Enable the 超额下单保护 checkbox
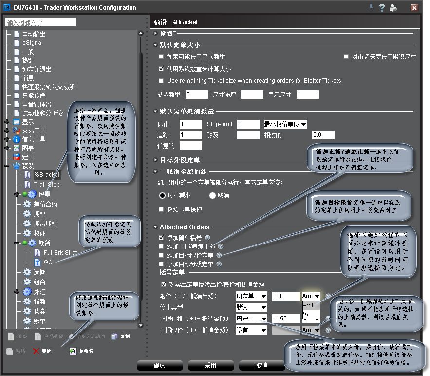The height and width of the screenshot is (376, 430). [161, 209]
